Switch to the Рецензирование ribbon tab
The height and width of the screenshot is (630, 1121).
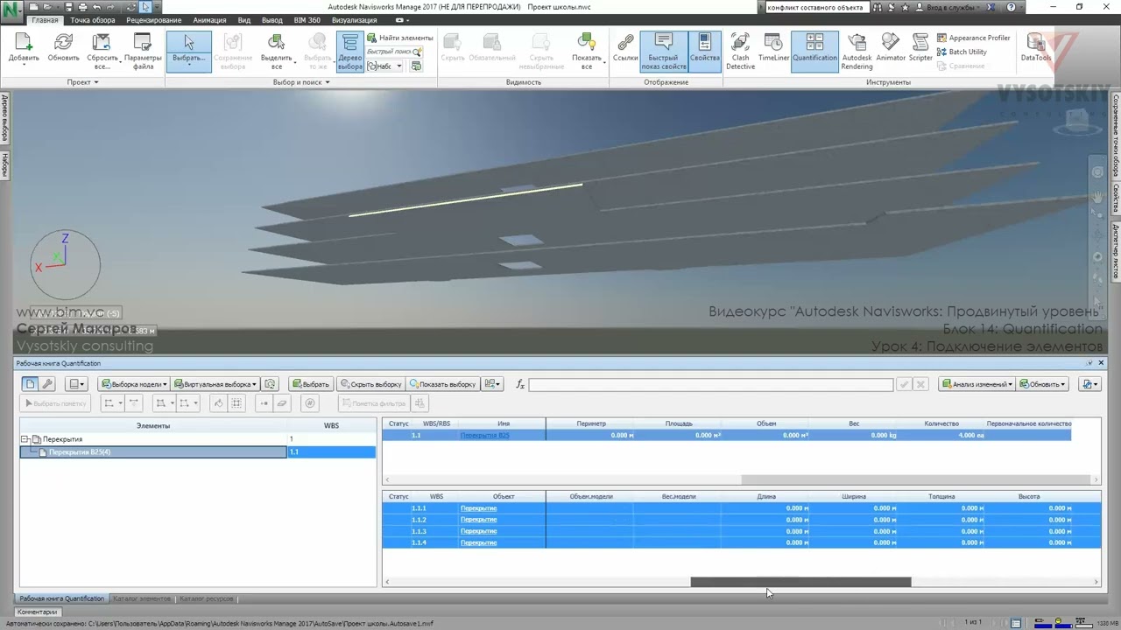click(x=154, y=20)
